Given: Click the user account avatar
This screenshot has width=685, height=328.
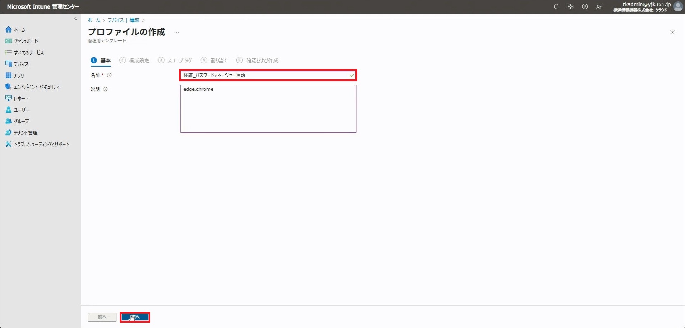Looking at the screenshot, I should 678,6.
